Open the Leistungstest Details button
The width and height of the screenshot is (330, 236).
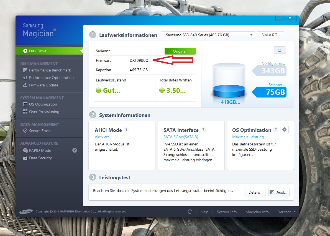point(254,192)
